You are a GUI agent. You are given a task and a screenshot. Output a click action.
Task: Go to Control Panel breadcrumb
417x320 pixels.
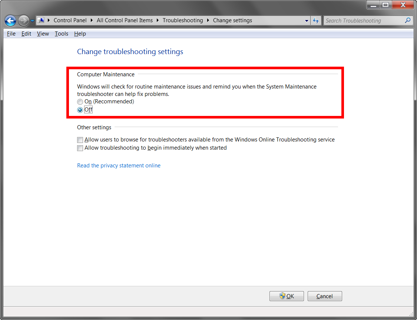point(70,20)
